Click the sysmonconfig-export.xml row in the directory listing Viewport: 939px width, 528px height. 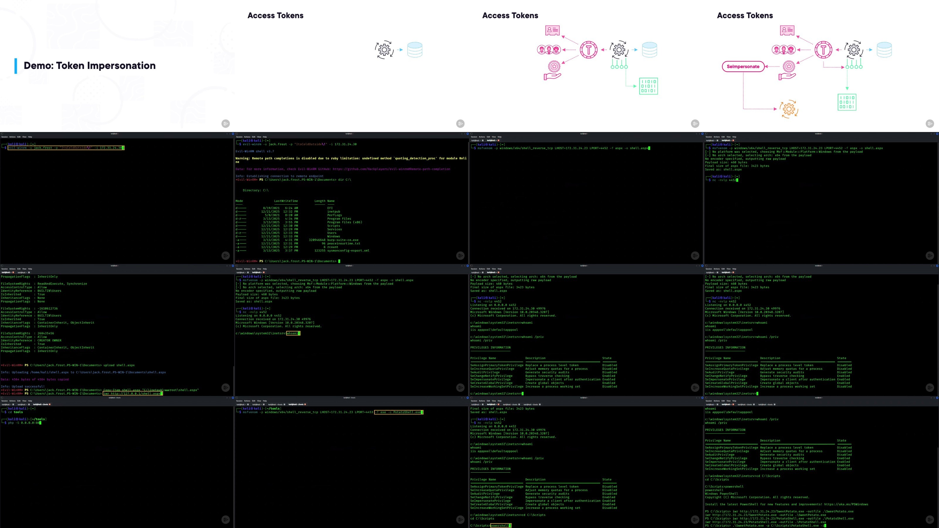(303, 250)
